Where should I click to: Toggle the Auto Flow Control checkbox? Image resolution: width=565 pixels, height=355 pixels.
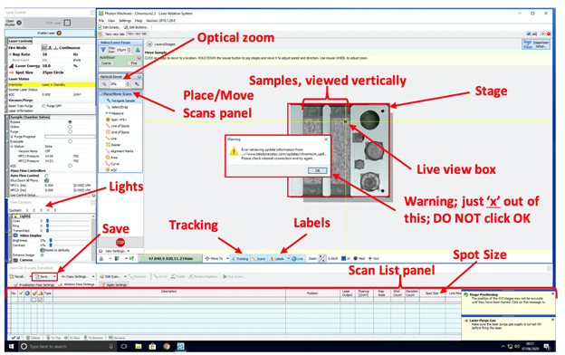pyautogui.click(x=46, y=176)
